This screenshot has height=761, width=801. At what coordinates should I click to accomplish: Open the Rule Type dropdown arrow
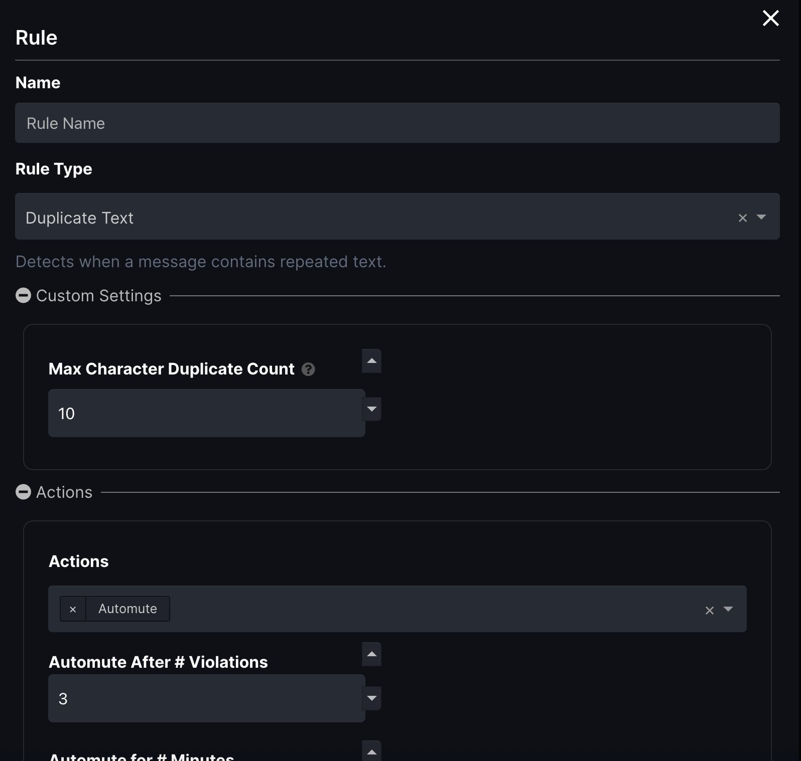pyautogui.click(x=761, y=218)
